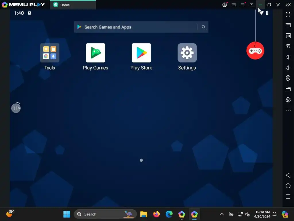This screenshot has height=221, width=294.
Task: Decrease volume from sidebar
Action: click(x=288, y=68)
